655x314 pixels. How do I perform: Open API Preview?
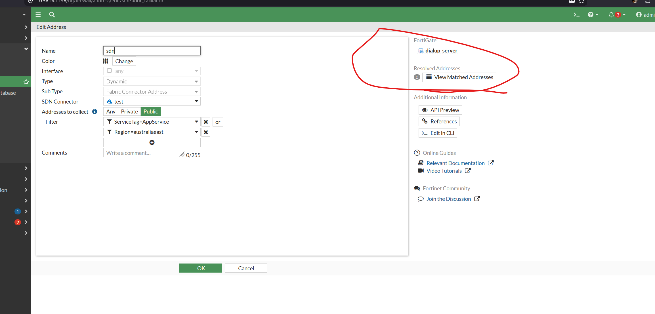tap(440, 110)
